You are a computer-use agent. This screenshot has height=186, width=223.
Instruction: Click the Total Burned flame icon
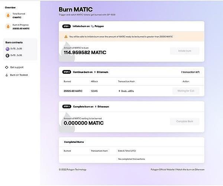point(7,15)
